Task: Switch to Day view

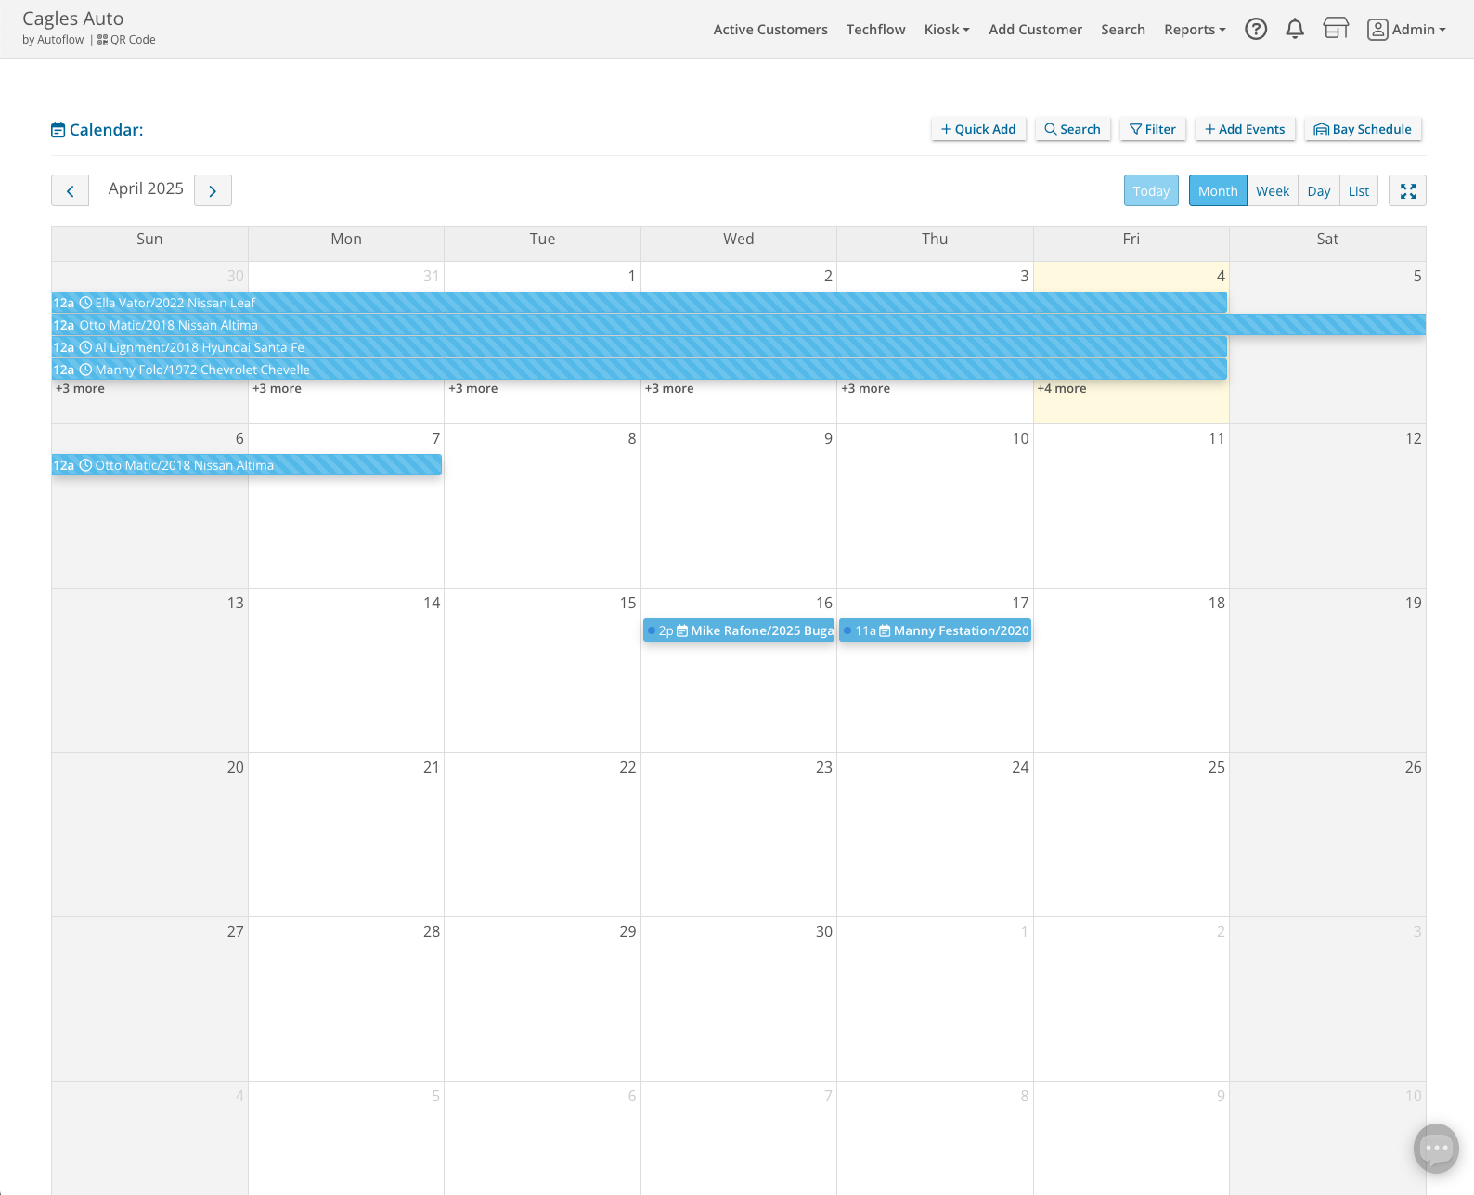Action: 1318,191
